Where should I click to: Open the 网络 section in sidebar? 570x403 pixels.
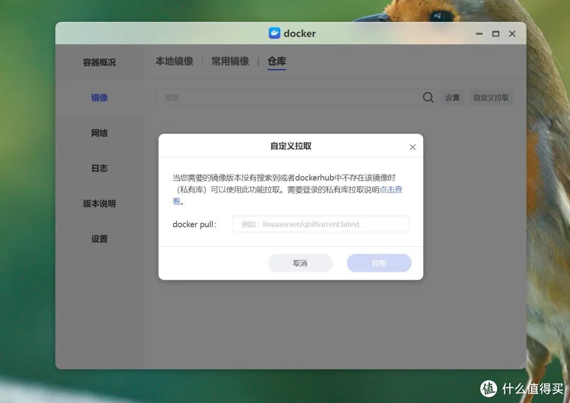coord(99,133)
